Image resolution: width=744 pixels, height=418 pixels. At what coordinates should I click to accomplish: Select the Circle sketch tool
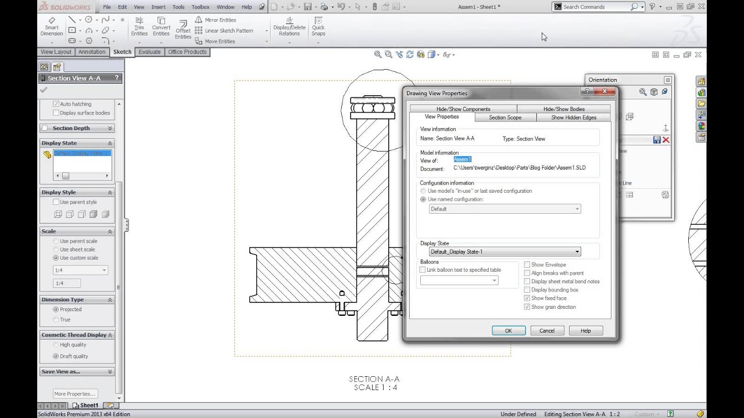click(89, 20)
